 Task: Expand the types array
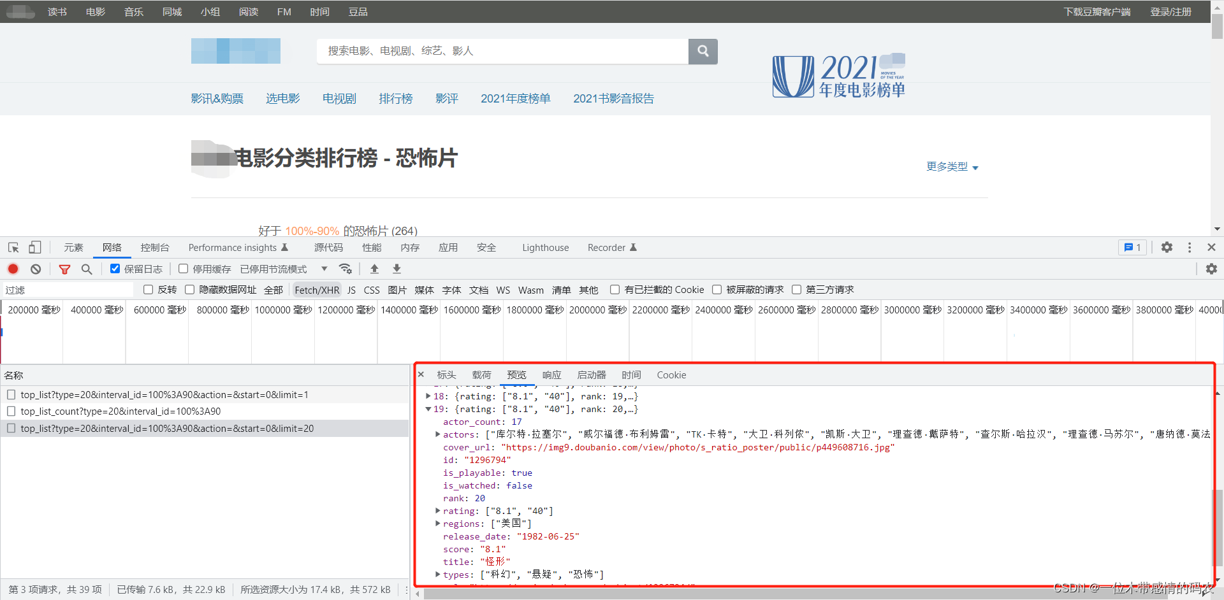pos(438,575)
